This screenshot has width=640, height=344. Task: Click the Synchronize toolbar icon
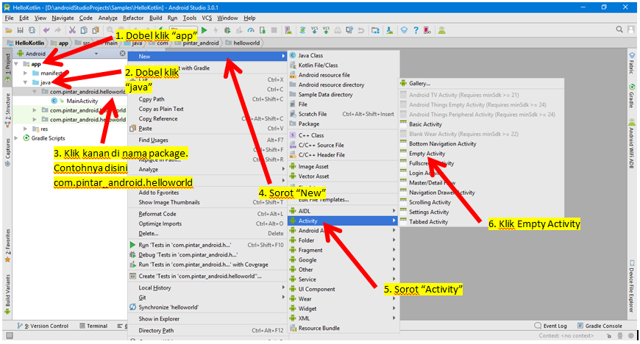pyautogui.click(x=32, y=30)
